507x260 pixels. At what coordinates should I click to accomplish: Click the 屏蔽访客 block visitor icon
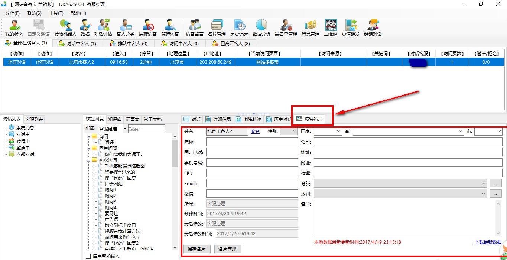tap(148, 27)
